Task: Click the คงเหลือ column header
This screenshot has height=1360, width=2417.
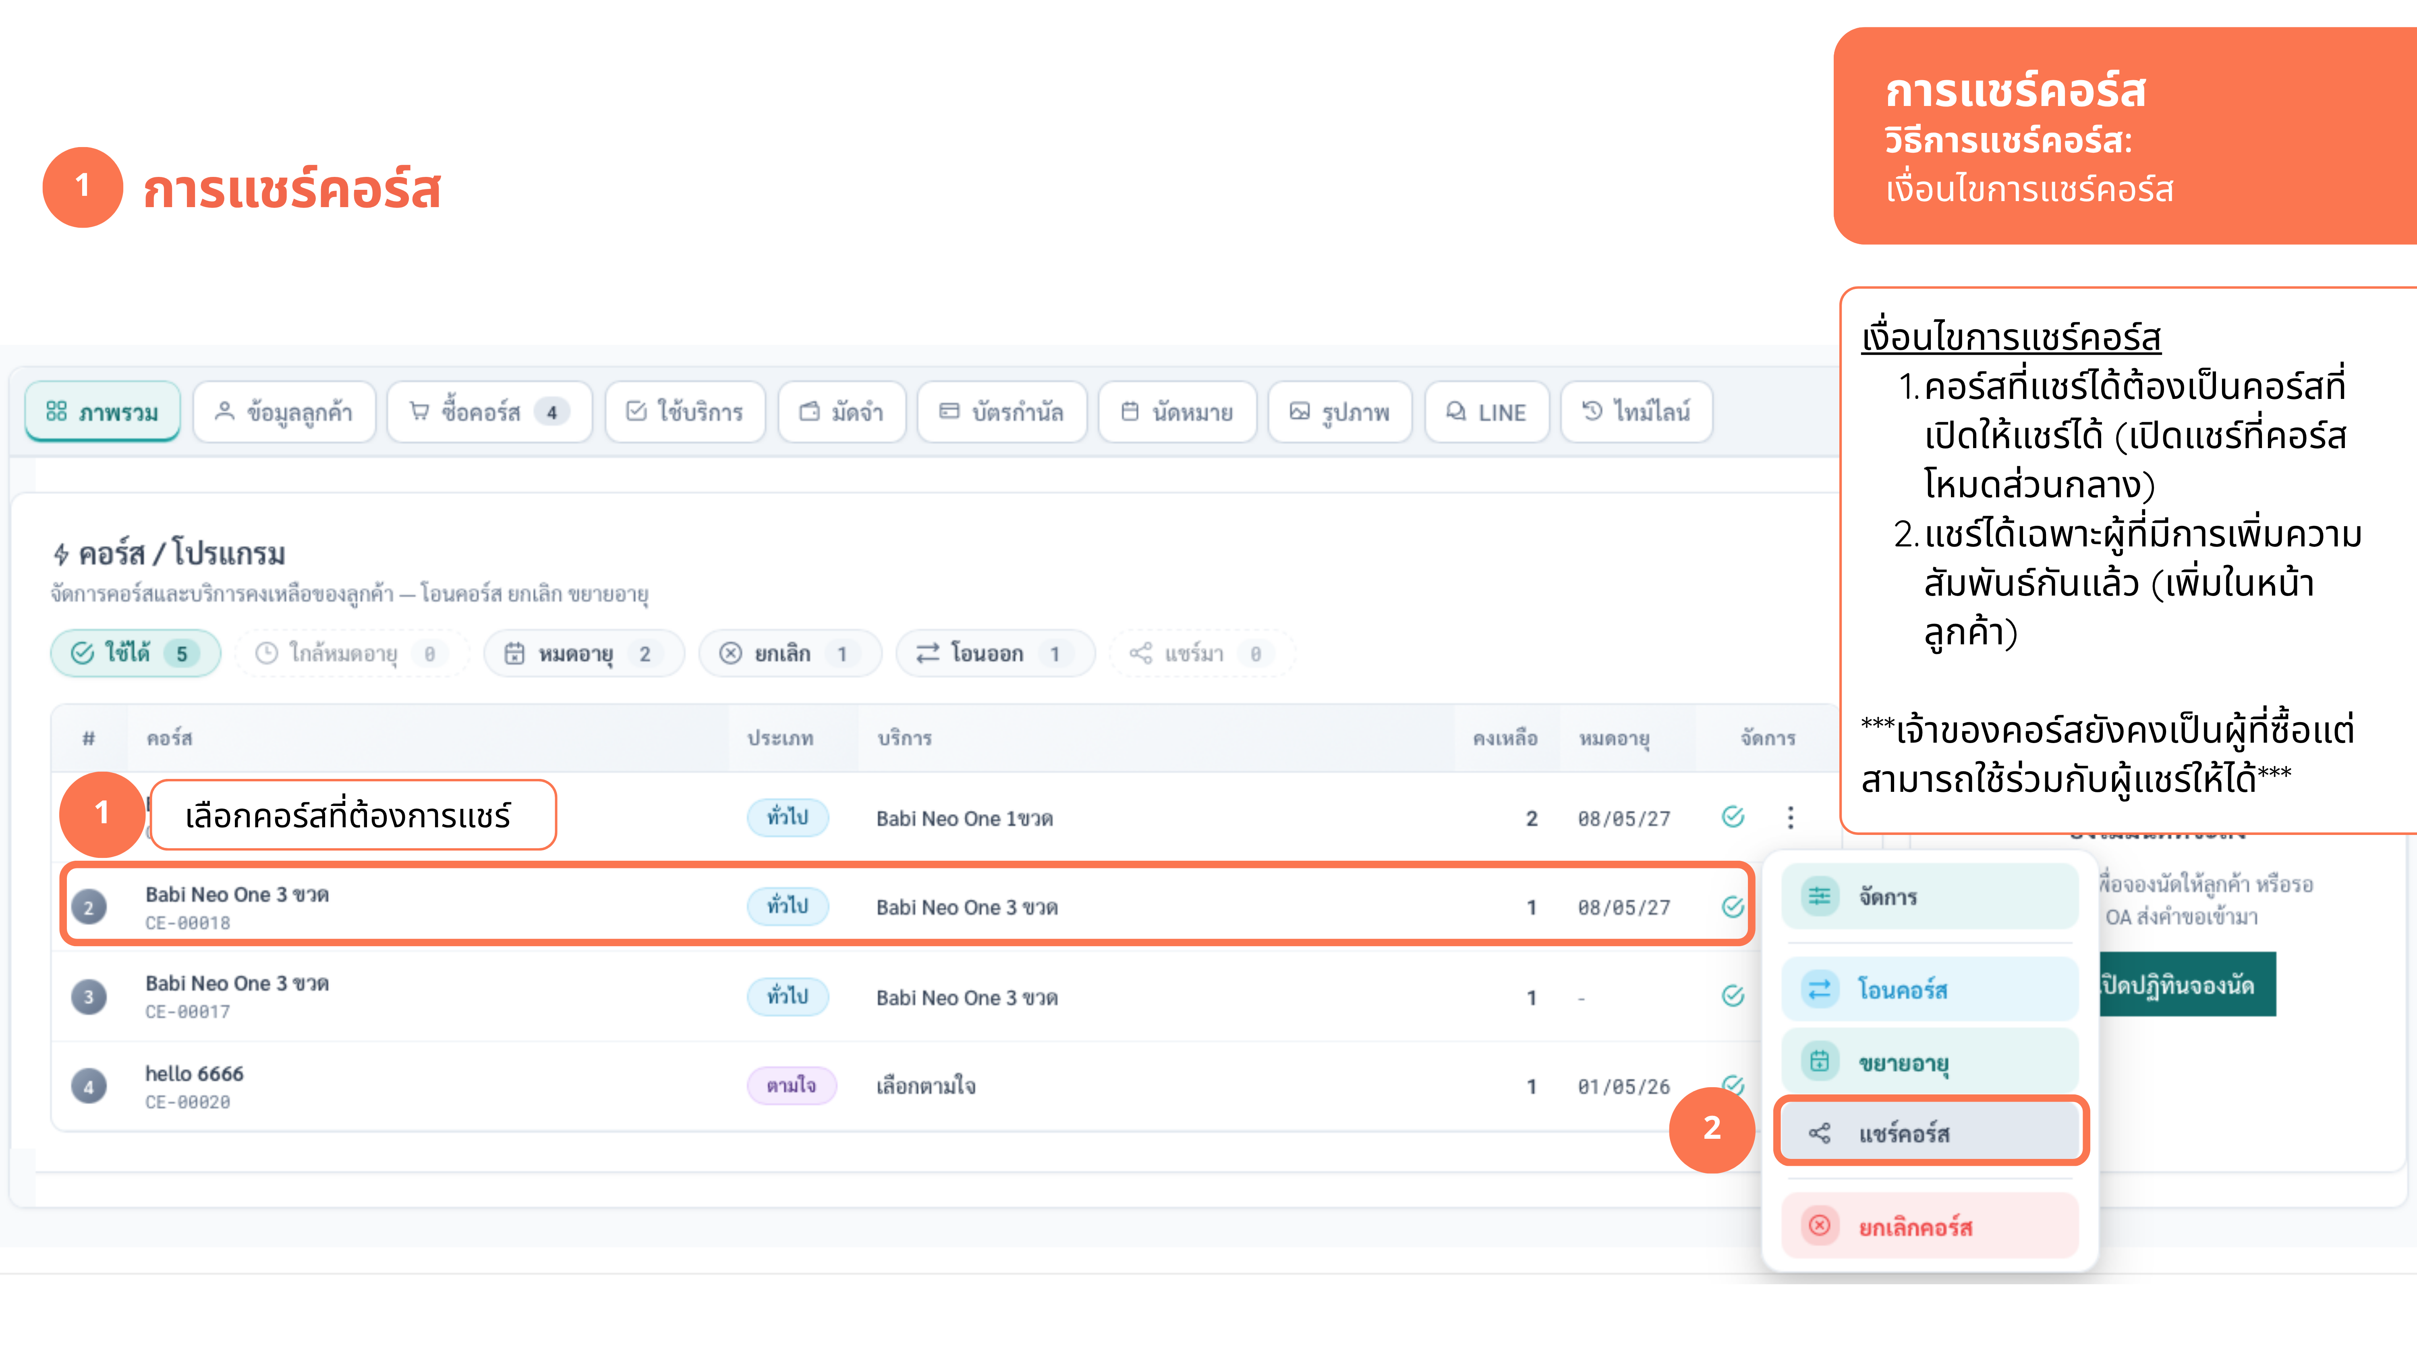Action: coord(1505,739)
